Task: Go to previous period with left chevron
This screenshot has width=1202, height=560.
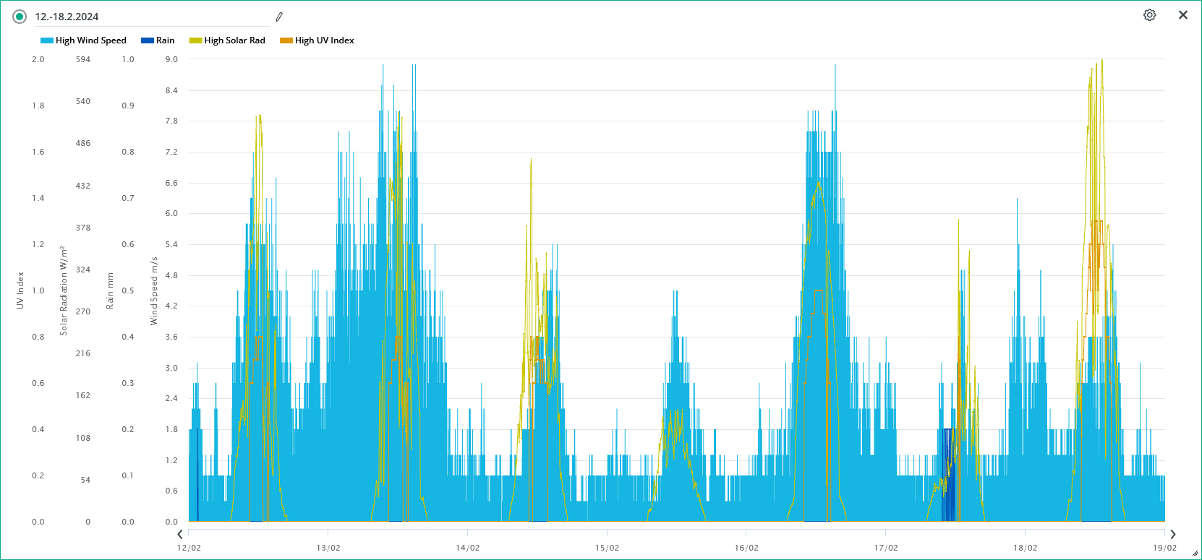Action: [x=180, y=535]
